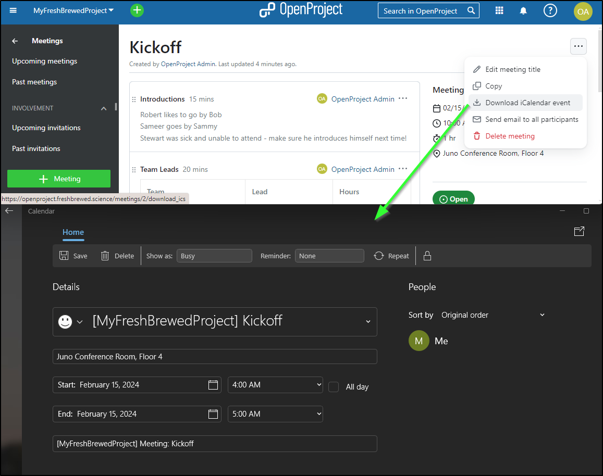Switch to the Home tab in Calendar
The height and width of the screenshot is (476, 603).
(x=73, y=232)
